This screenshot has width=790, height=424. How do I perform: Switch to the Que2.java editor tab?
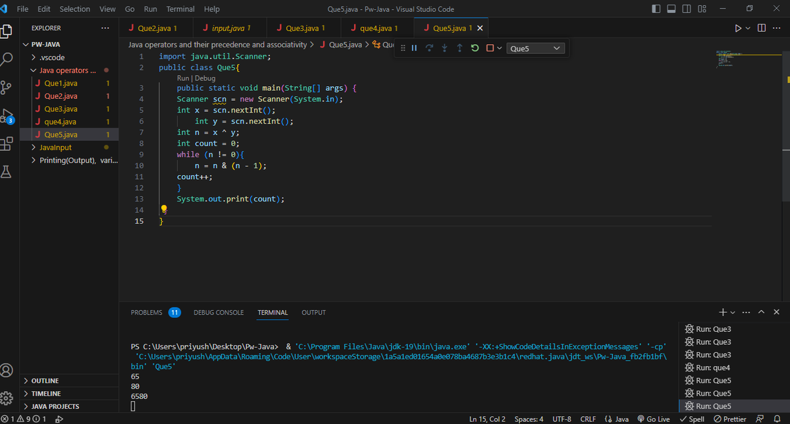click(157, 28)
